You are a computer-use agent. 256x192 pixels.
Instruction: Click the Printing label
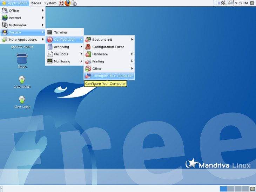(98, 61)
